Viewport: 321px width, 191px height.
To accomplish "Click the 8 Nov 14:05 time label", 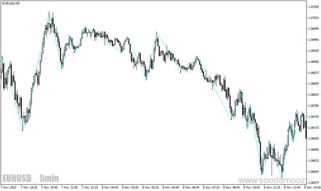I will click(x=313, y=187).
